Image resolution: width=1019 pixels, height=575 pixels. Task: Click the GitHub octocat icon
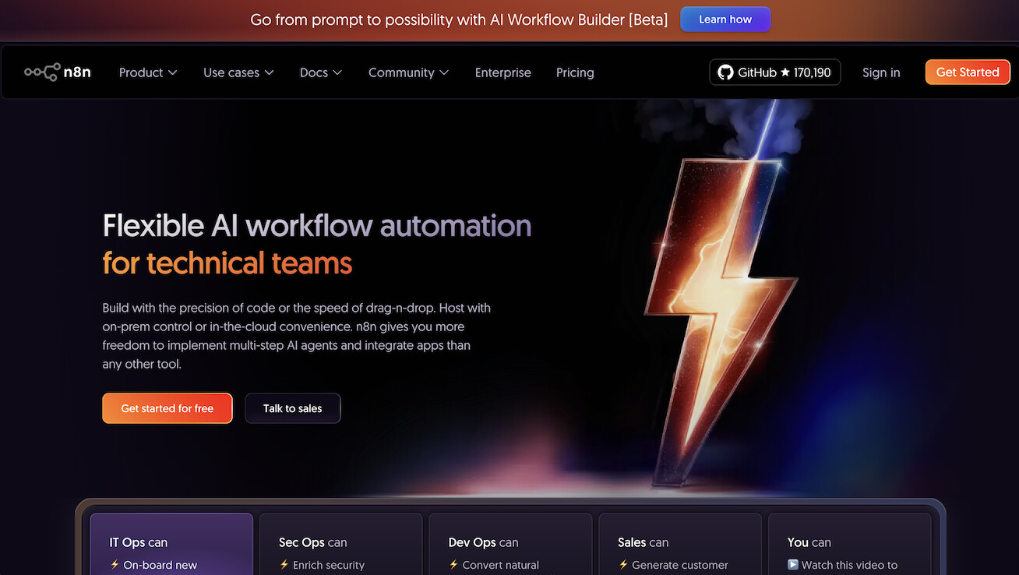pos(725,72)
